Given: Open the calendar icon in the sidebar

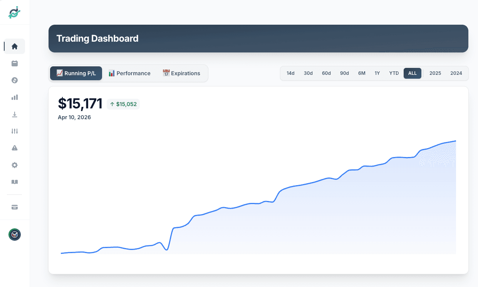Looking at the screenshot, I should 14,63.
